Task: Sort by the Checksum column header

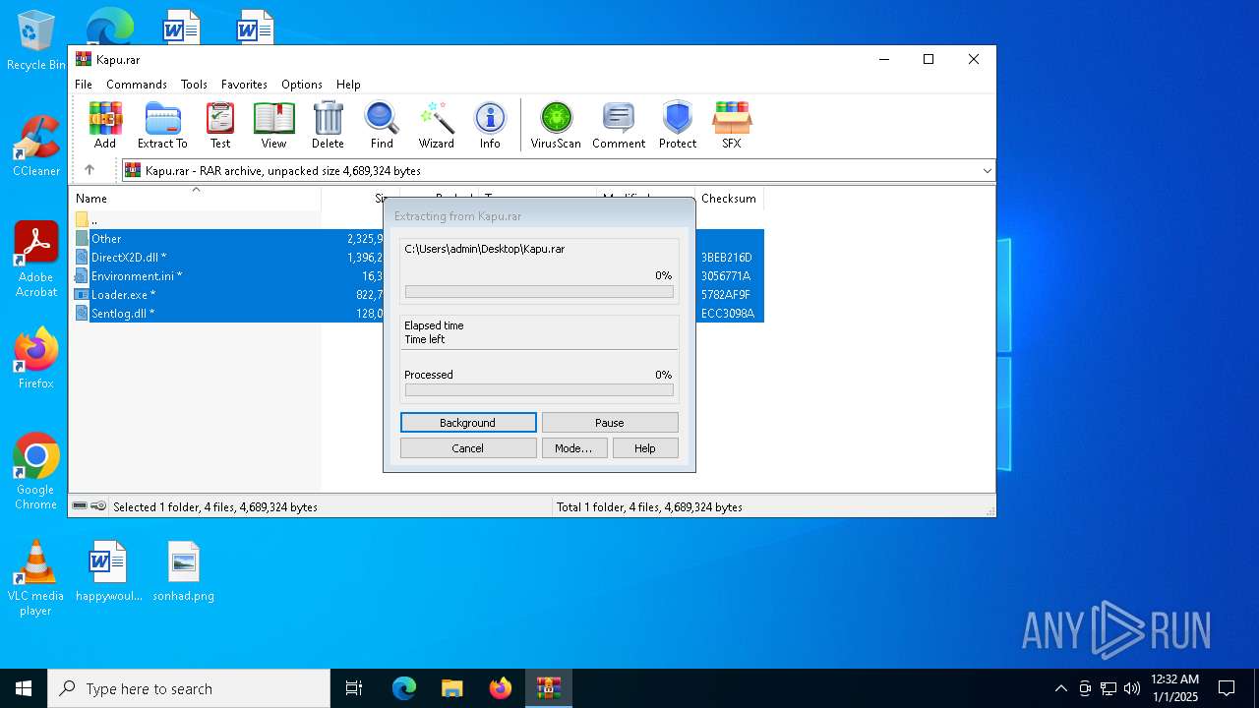Action: pyautogui.click(x=729, y=199)
